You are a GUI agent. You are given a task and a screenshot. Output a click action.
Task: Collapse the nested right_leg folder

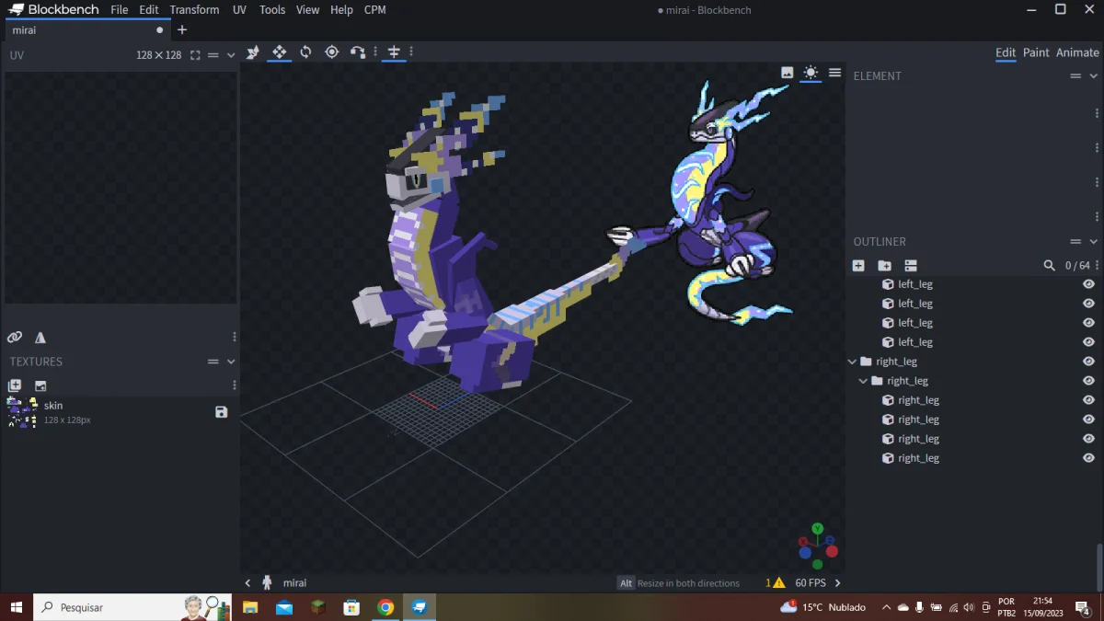tap(863, 381)
